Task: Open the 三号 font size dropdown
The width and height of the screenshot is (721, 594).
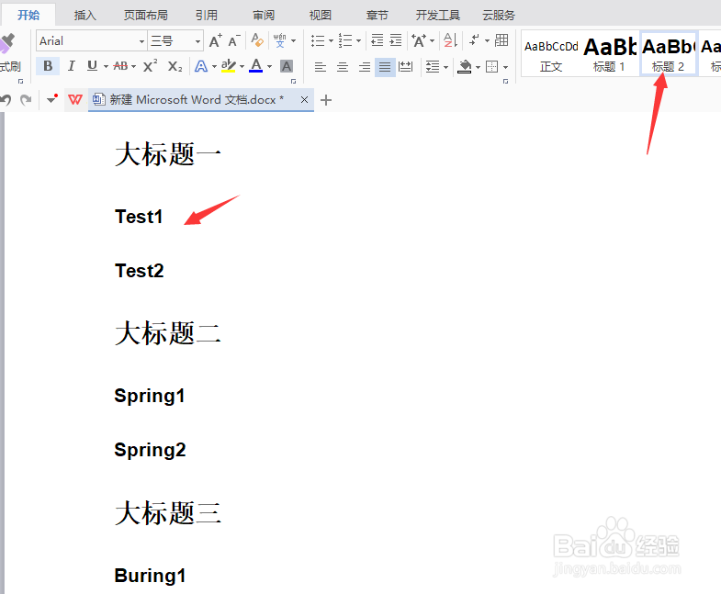Action: pyautogui.click(x=197, y=41)
